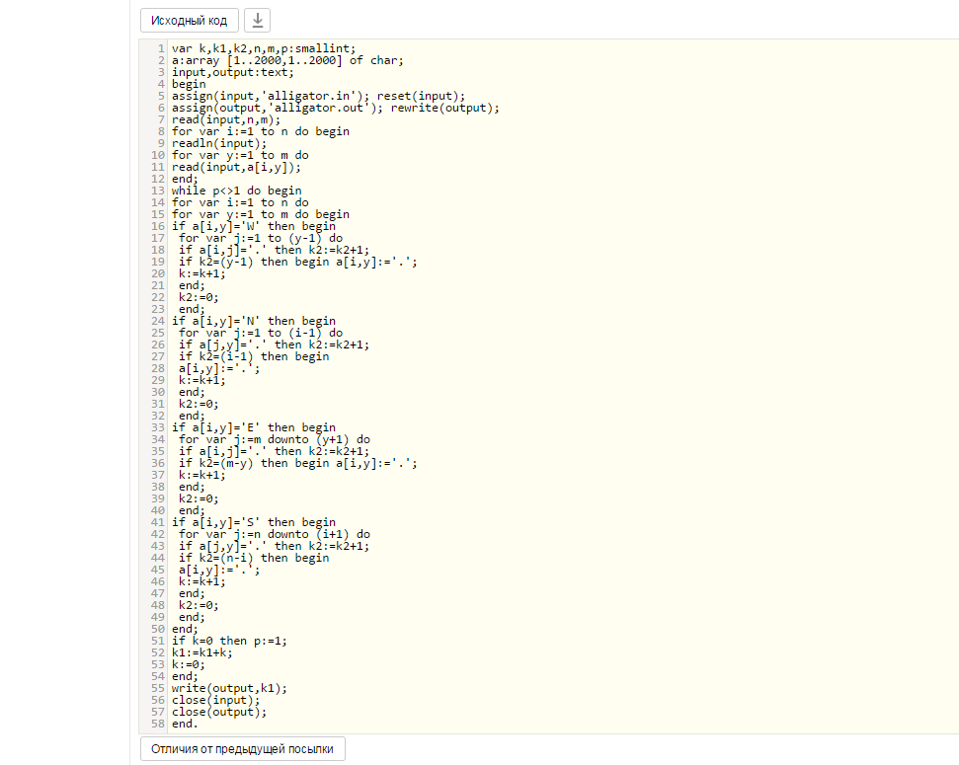Click line 'for var j:=m downto (y+1) do'
959x765 pixels.
[274, 439]
